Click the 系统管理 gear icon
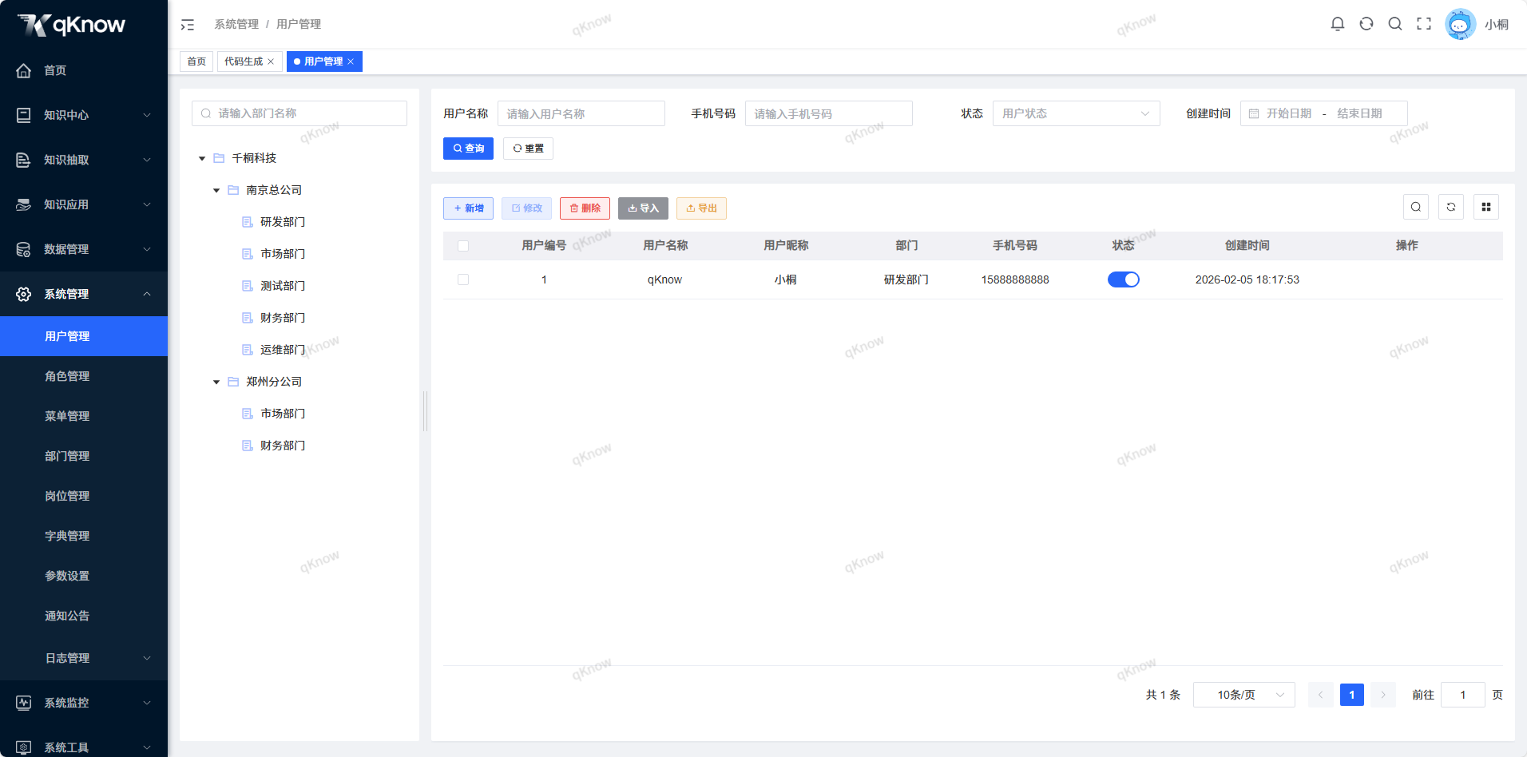The height and width of the screenshot is (757, 1527). [x=24, y=294]
